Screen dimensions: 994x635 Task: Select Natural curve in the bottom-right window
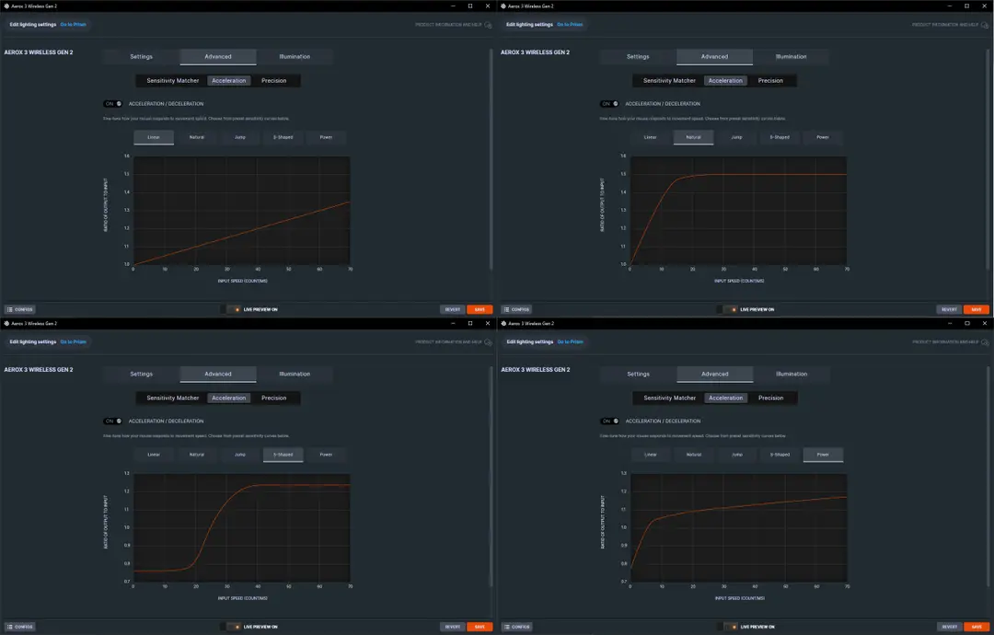point(694,455)
